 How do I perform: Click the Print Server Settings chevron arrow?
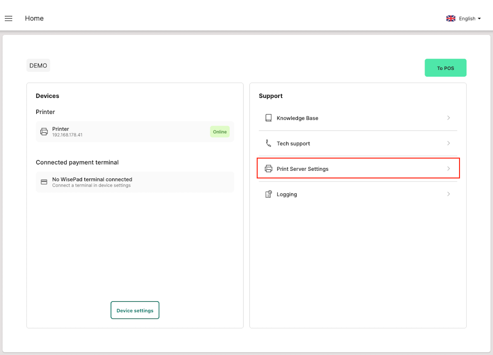[448, 169]
